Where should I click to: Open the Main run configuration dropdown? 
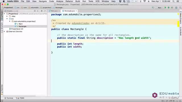tap(159, 8)
